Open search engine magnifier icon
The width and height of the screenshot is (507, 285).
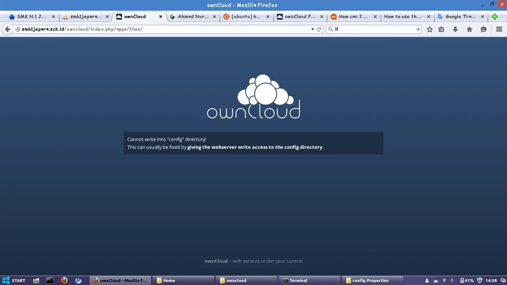click(x=330, y=29)
